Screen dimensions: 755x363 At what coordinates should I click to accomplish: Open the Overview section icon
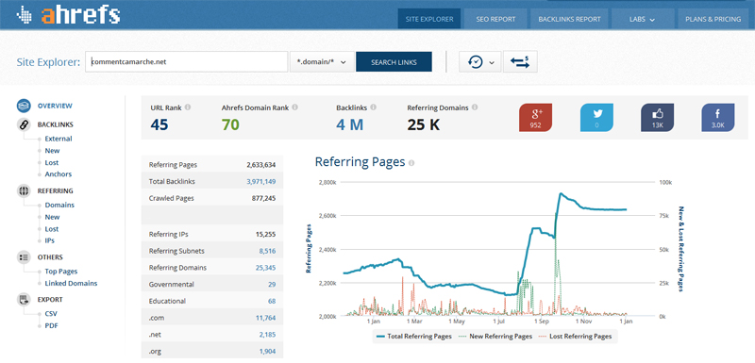click(24, 106)
